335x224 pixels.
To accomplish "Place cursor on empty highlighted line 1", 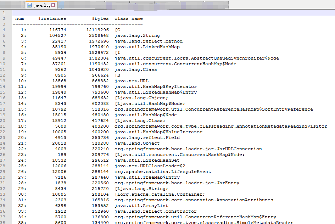I will pos(173,13).
